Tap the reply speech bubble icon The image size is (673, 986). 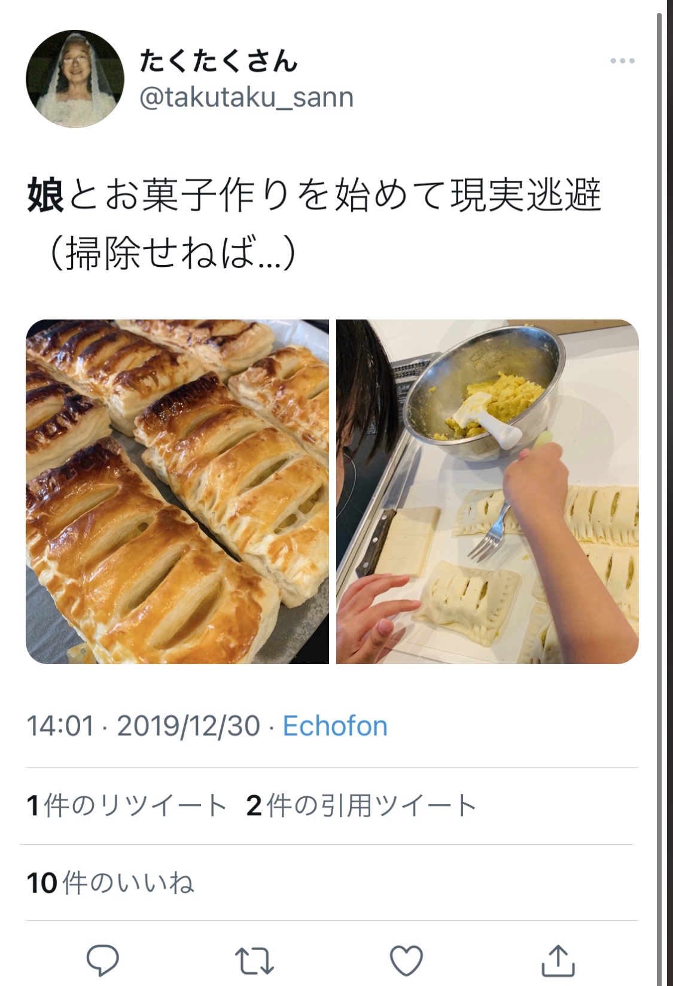pyautogui.click(x=103, y=960)
